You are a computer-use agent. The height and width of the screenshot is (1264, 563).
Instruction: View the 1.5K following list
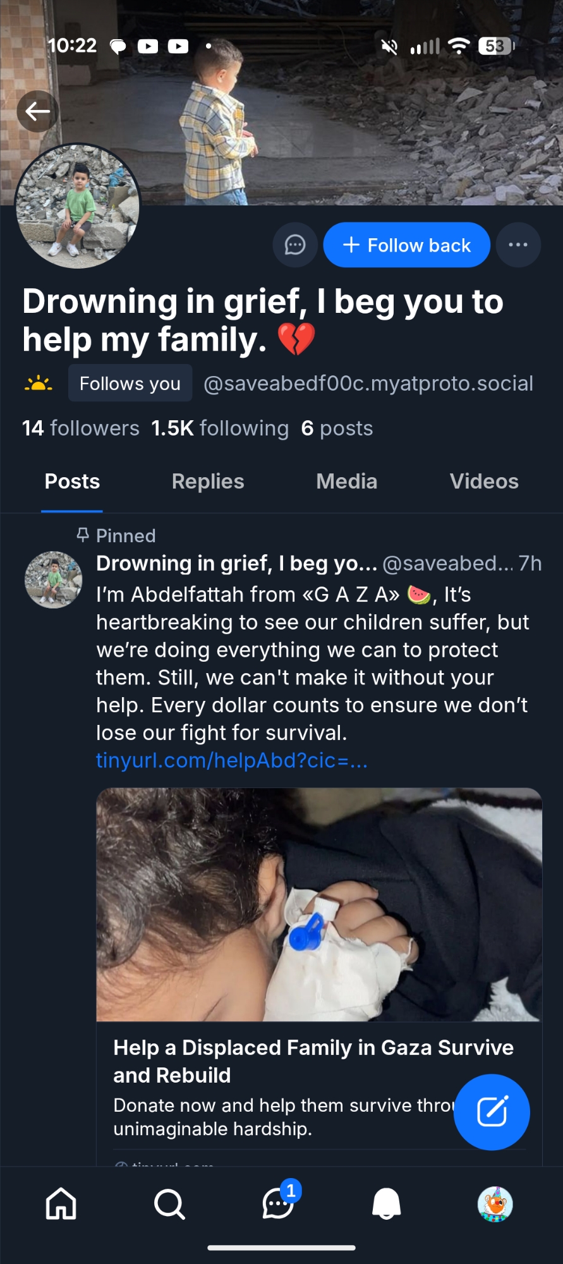[x=220, y=428]
